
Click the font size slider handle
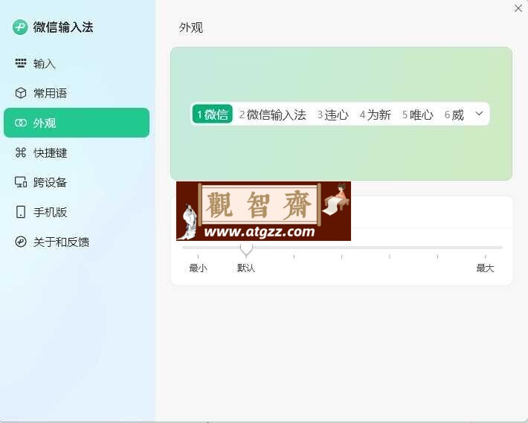tap(246, 249)
